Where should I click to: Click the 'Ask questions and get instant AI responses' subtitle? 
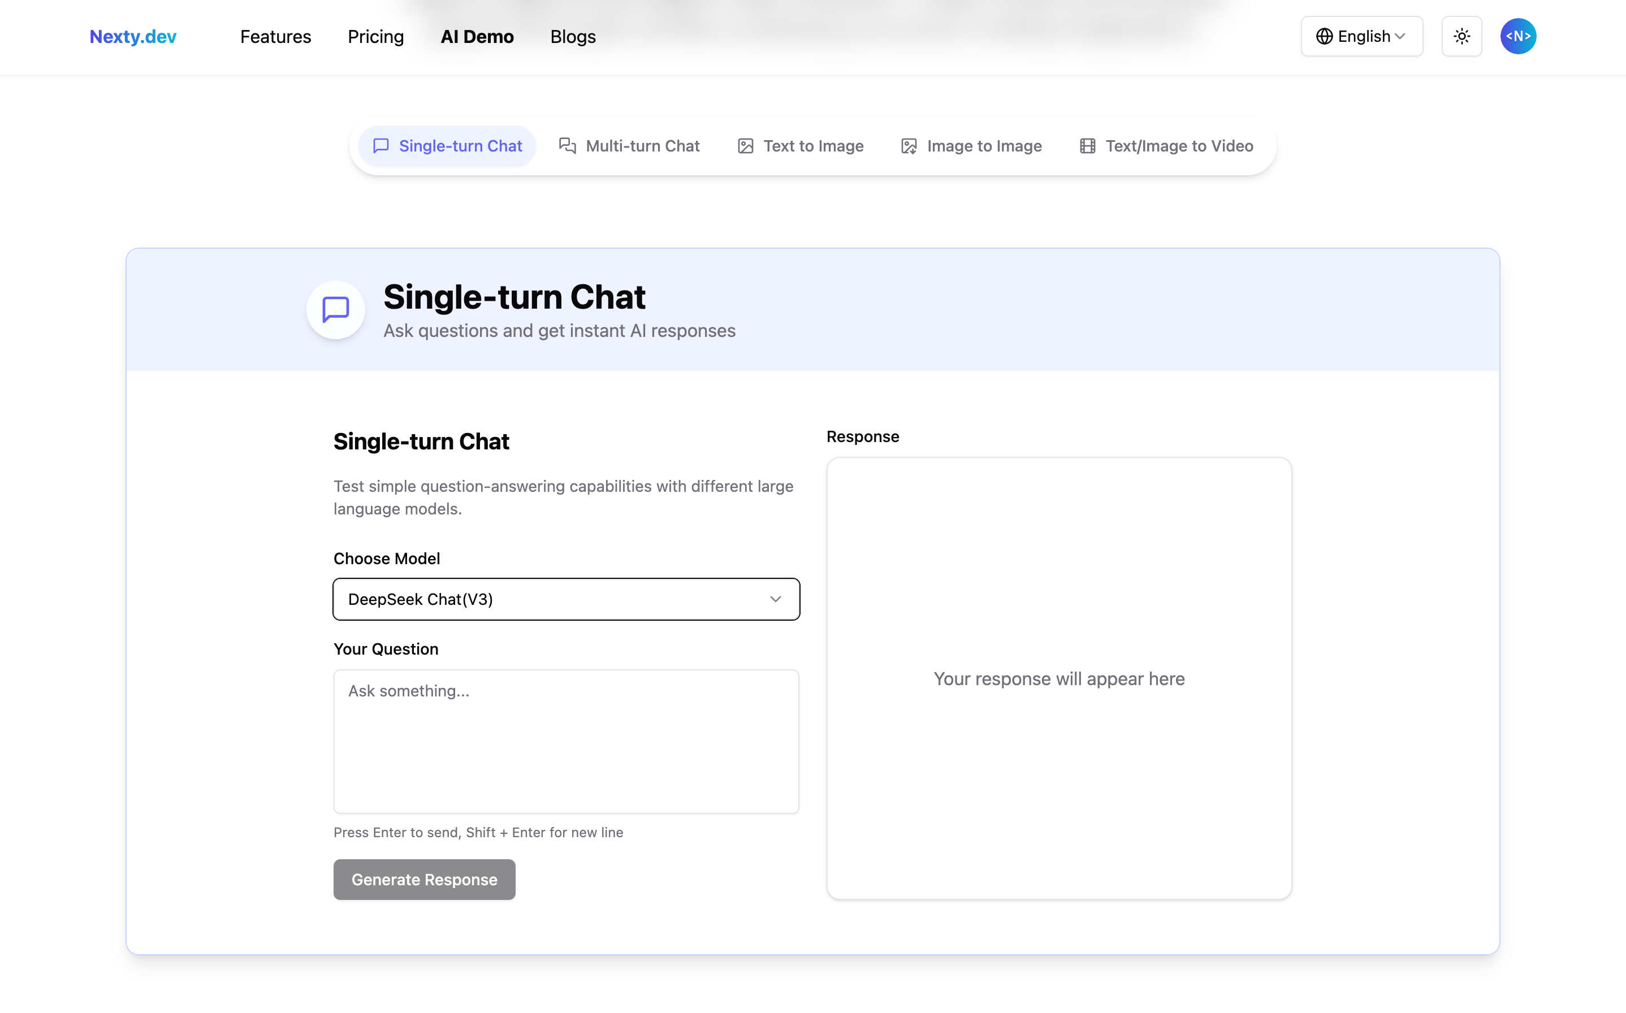(559, 331)
